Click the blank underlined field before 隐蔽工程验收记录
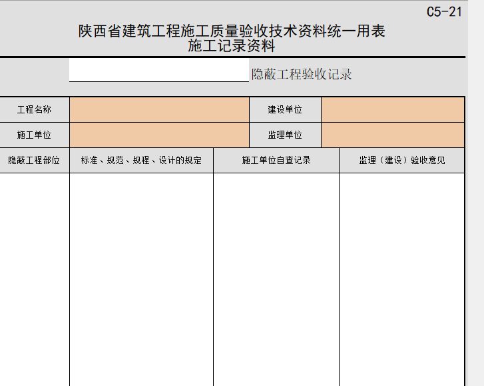 (158, 71)
